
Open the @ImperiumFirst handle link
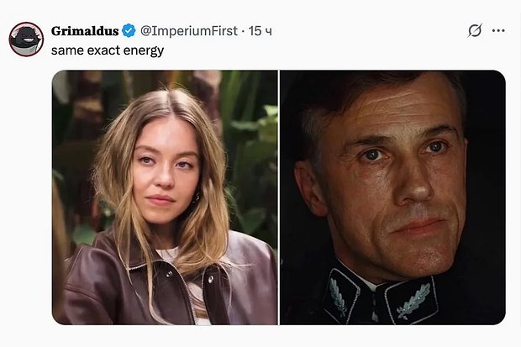(190, 31)
